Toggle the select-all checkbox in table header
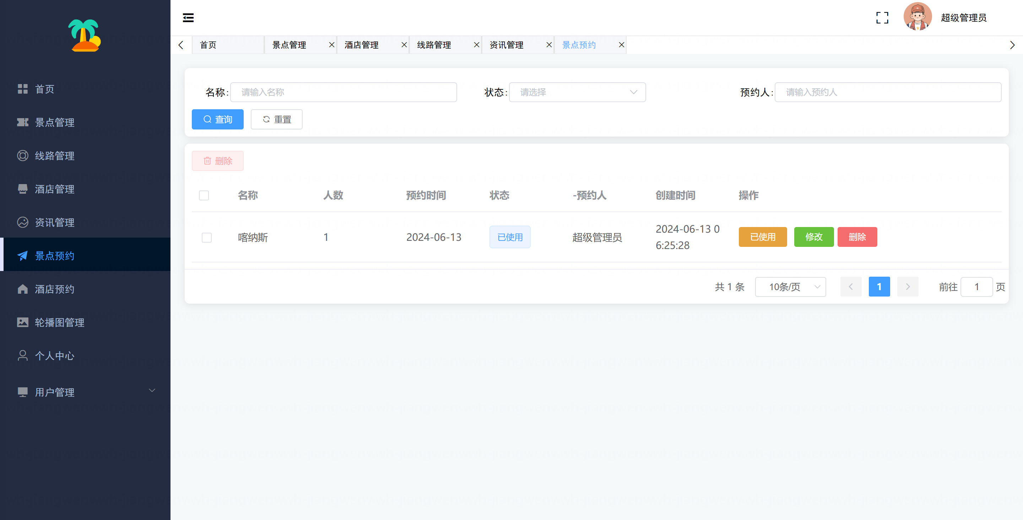The image size is (1023, 520). 204,195
